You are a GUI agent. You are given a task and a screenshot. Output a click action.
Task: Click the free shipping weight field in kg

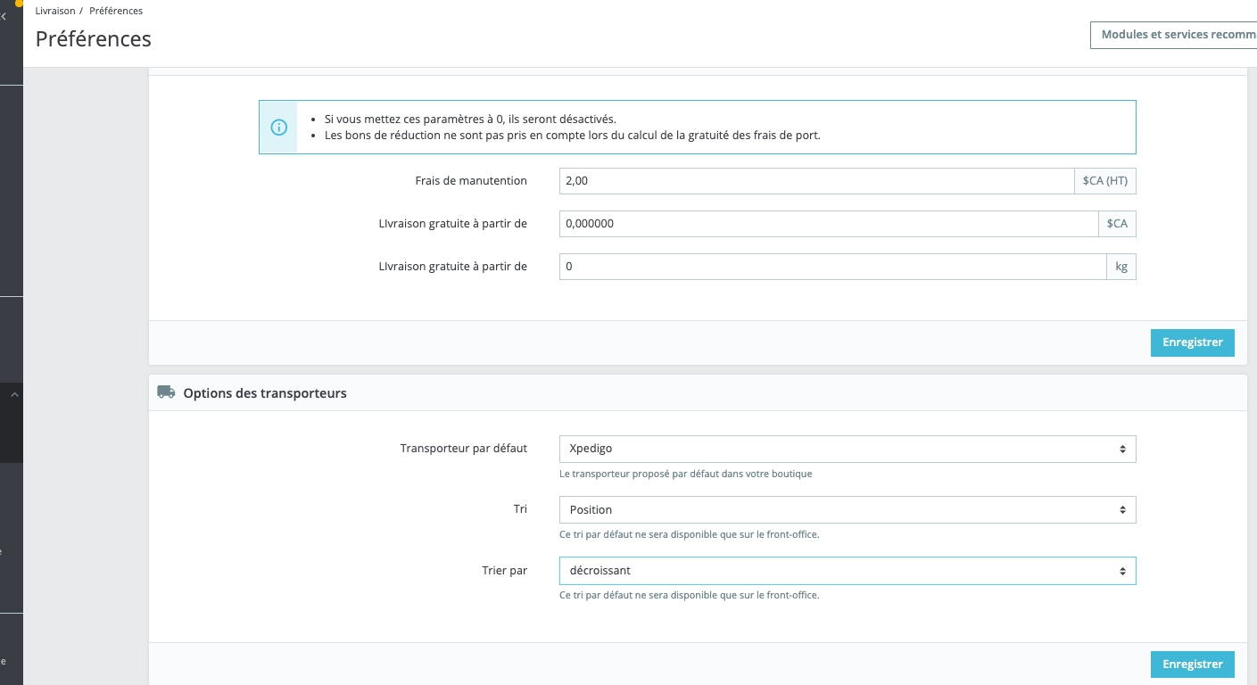tap(832, 267)
